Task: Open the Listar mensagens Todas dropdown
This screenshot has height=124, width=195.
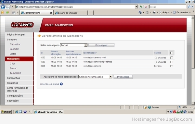Action: click(x=74, y=45)
